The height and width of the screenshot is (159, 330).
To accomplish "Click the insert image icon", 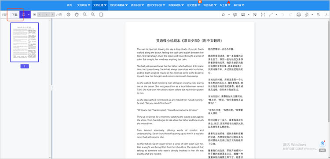I will coord(243,14).
